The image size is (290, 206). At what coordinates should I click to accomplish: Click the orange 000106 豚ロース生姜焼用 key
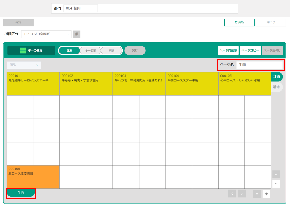click(33, 177)
